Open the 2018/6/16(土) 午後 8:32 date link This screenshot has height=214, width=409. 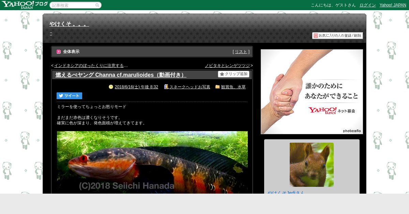coord(136,87)
